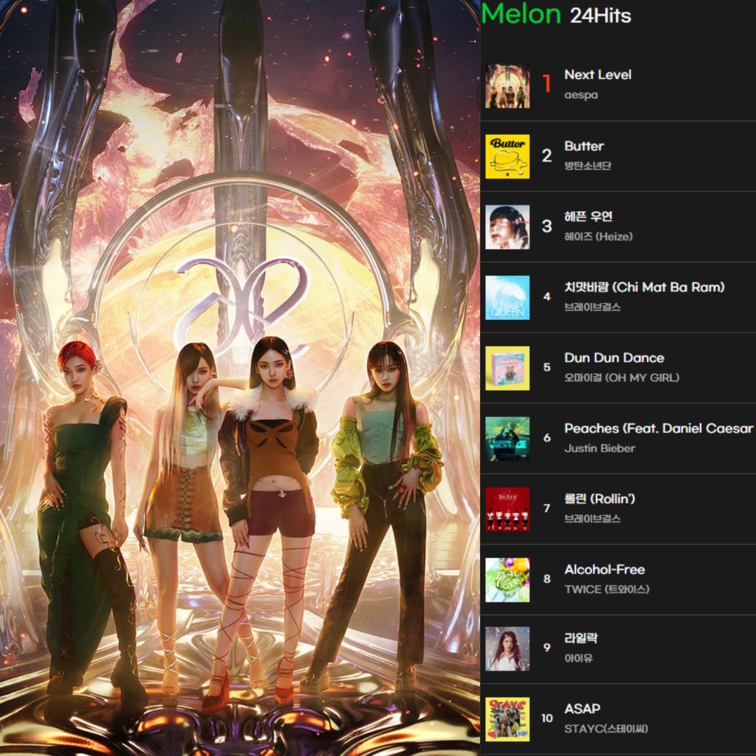Select the song title 헤픈 우연

click(588, 217)
